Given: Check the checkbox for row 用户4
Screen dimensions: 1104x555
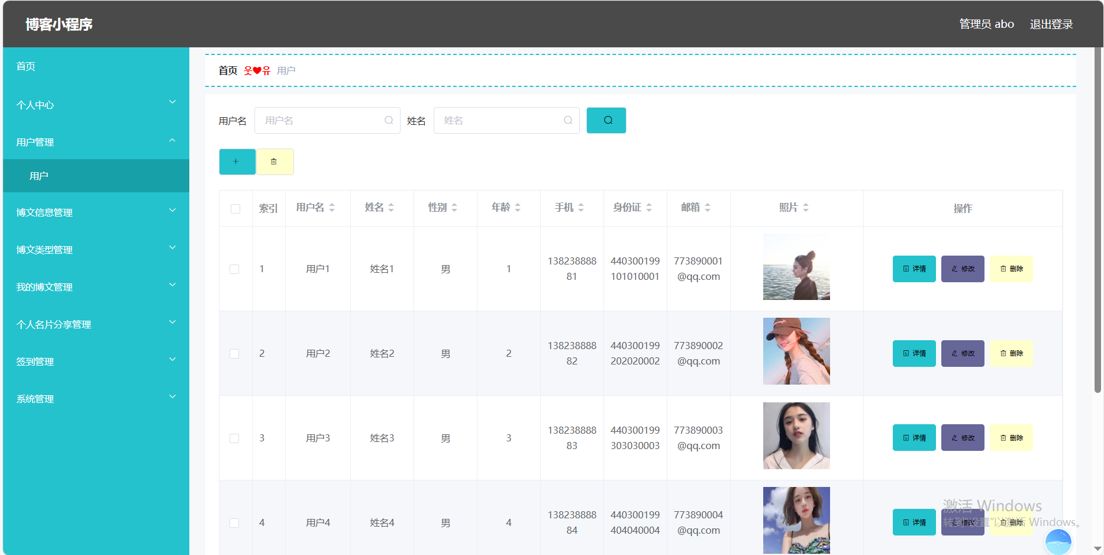Looking at the screenshot, I should tap(234, 523).
